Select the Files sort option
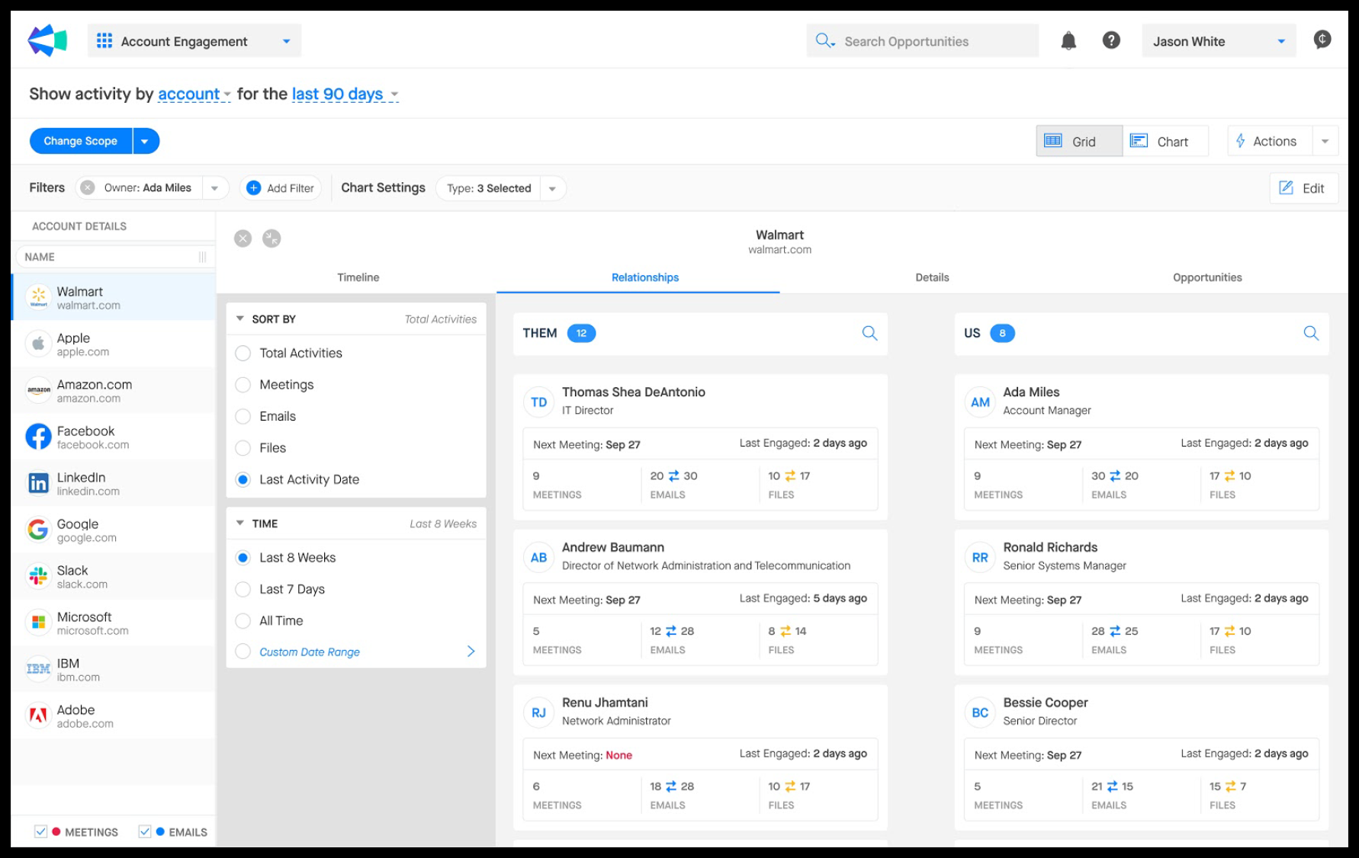This screenshot has width=1359, height=858. point(243,448)
